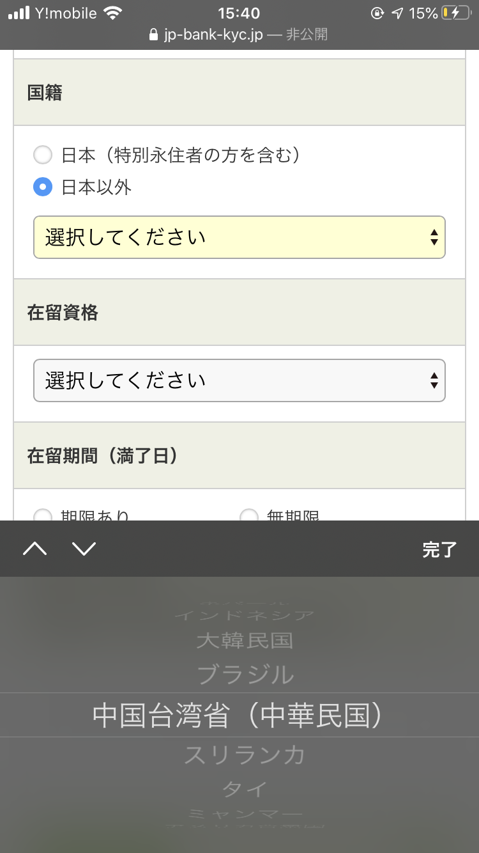
Task: Pick 大韓民国 in the picker wheel
Action: (x=245, y=640)
